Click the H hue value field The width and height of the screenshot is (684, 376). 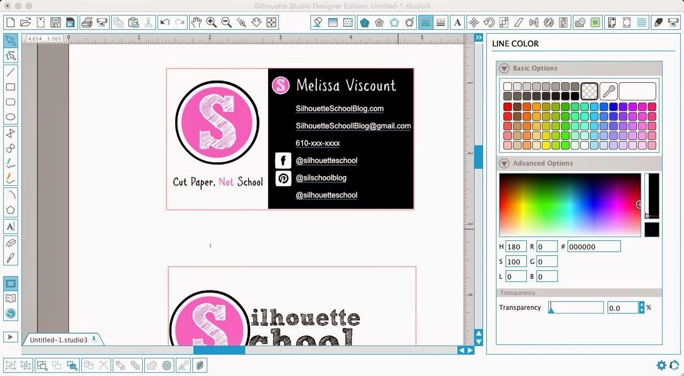pos(516,247)
